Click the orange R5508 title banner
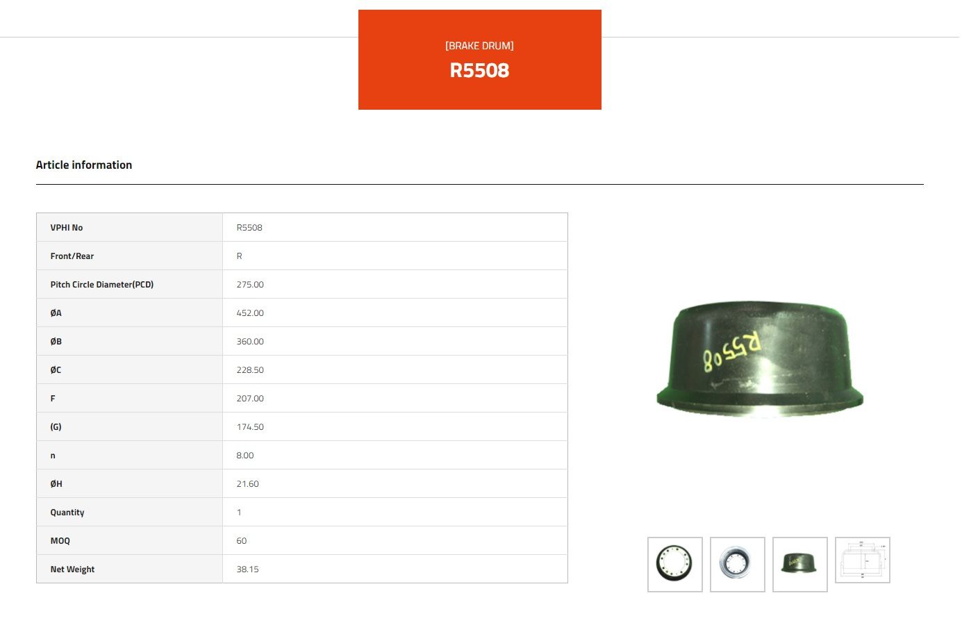The height and width of the screenshot is (641, 962). click(479, 60)
